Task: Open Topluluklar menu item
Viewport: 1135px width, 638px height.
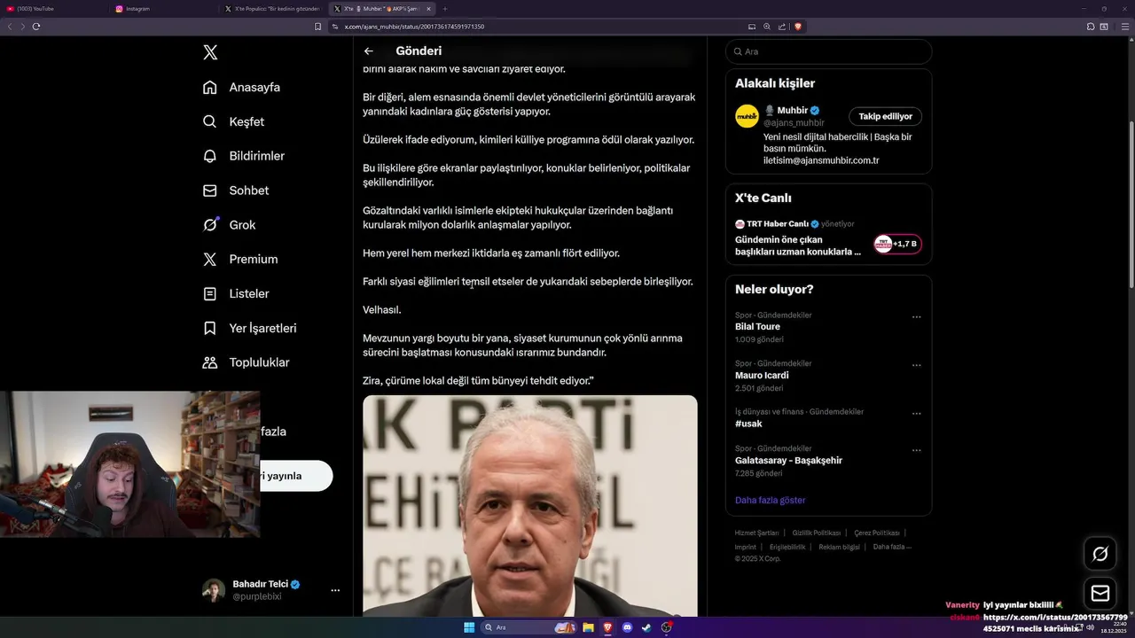Action: [x=247, y=362]
